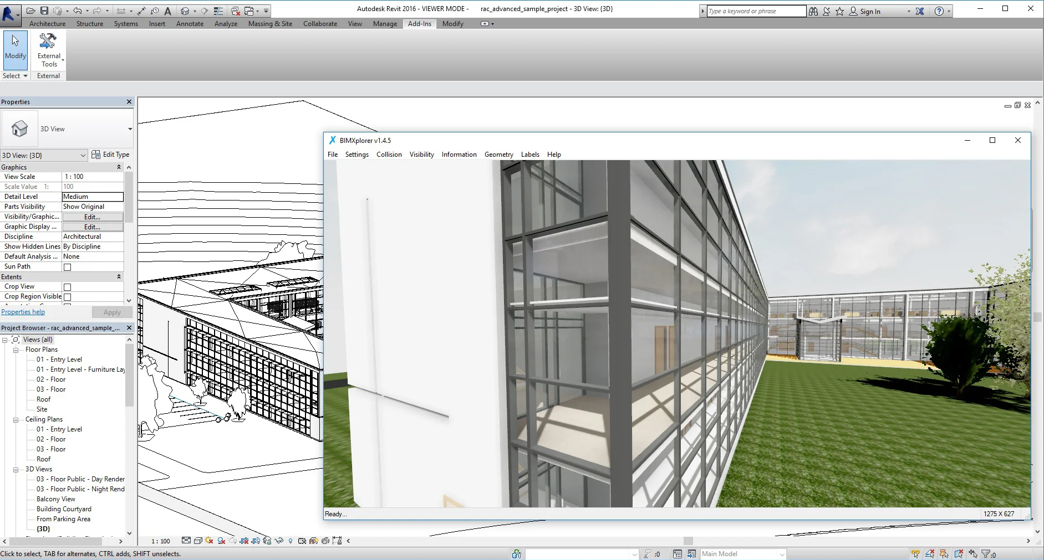The width and height of the screenshot is (1044, 560).
Task: Open a file using the quick access folder icon
Action: pyautogui.click(x=30, y=11)
